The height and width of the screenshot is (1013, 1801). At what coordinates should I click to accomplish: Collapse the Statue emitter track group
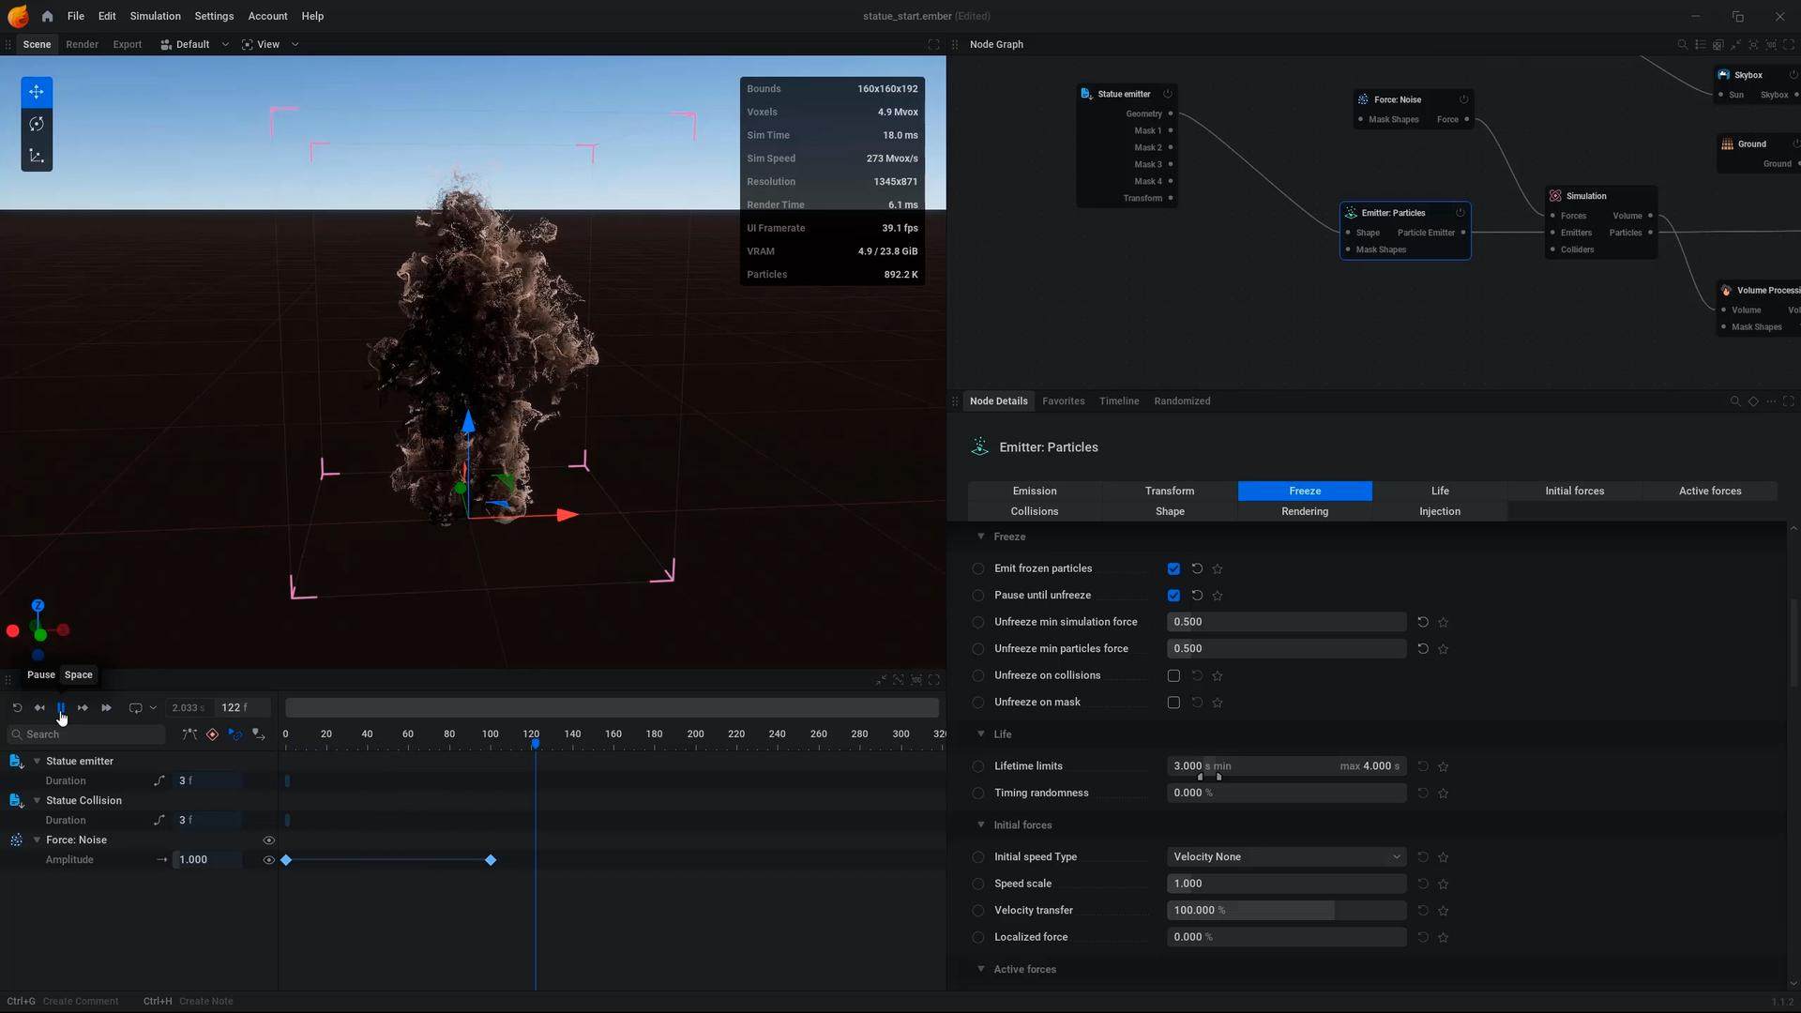point(37,762)
